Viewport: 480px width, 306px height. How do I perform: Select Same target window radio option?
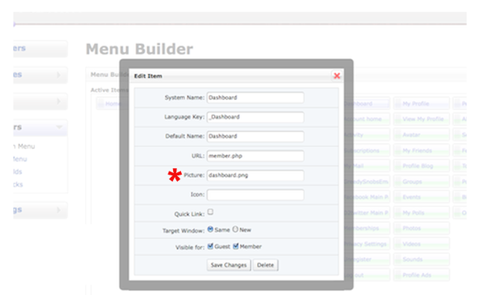point(210,229)
